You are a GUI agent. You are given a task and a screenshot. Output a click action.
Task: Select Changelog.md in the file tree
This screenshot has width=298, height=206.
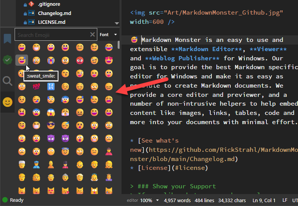click(x=54, y=13)
